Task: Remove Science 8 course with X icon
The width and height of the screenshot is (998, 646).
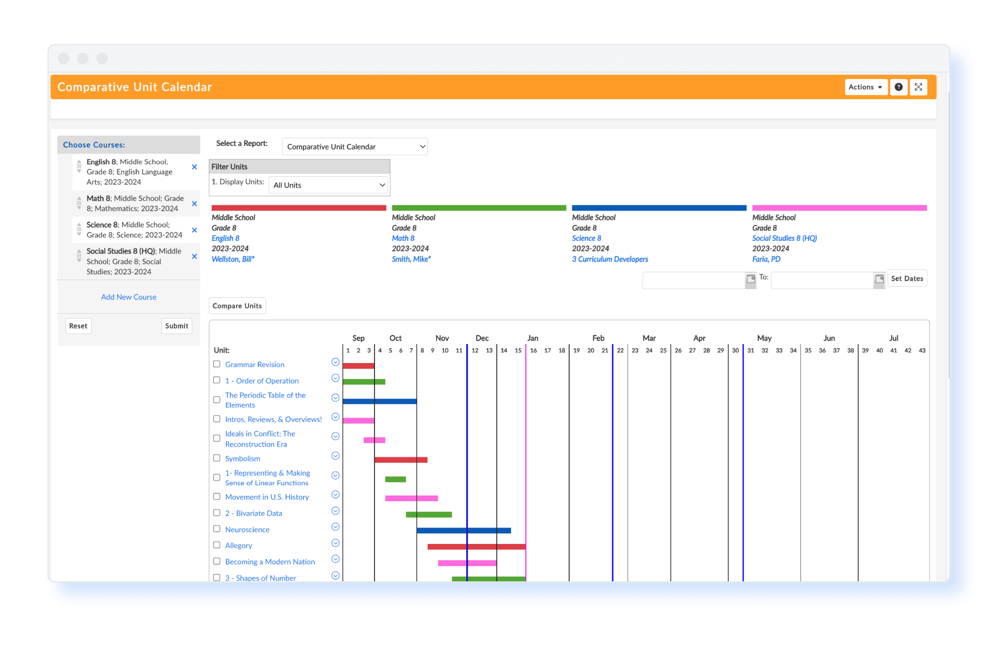Action: [194, 230]
